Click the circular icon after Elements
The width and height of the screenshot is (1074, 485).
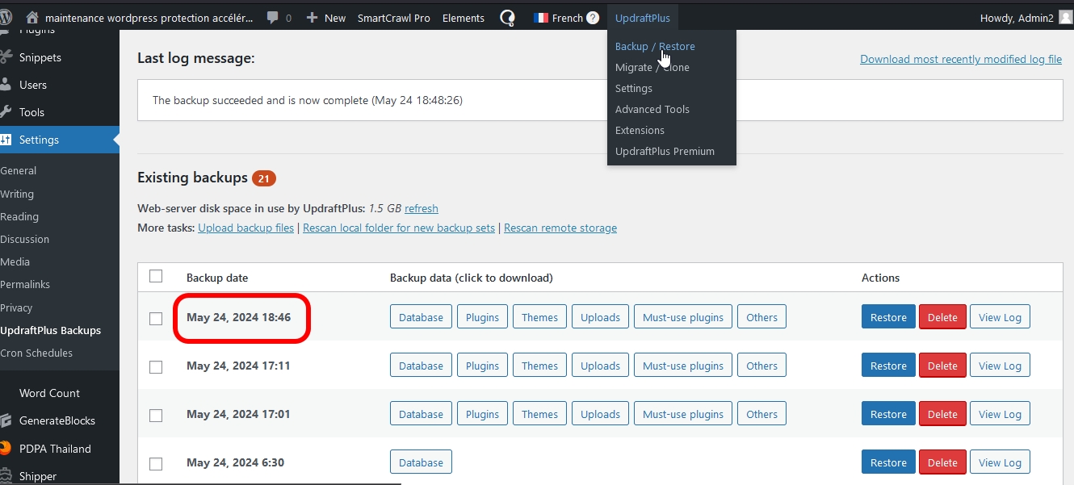click(507, 18)
